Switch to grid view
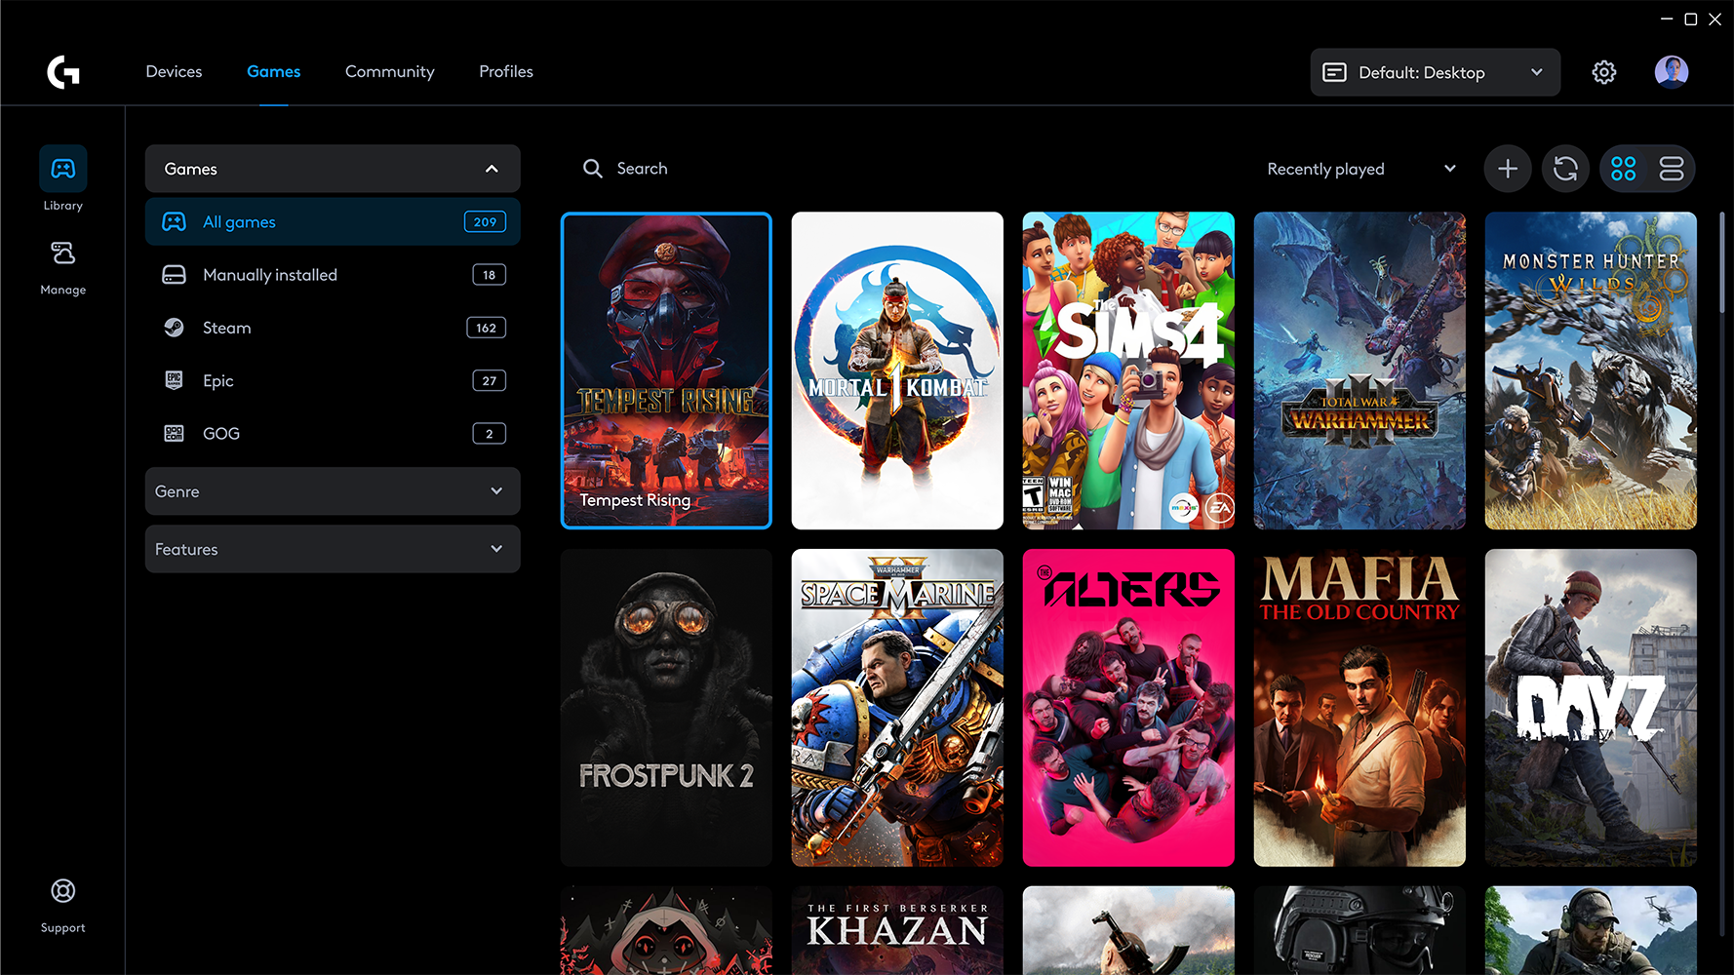This screenshot has width=1734, height=975. (x=1624, y=168)
